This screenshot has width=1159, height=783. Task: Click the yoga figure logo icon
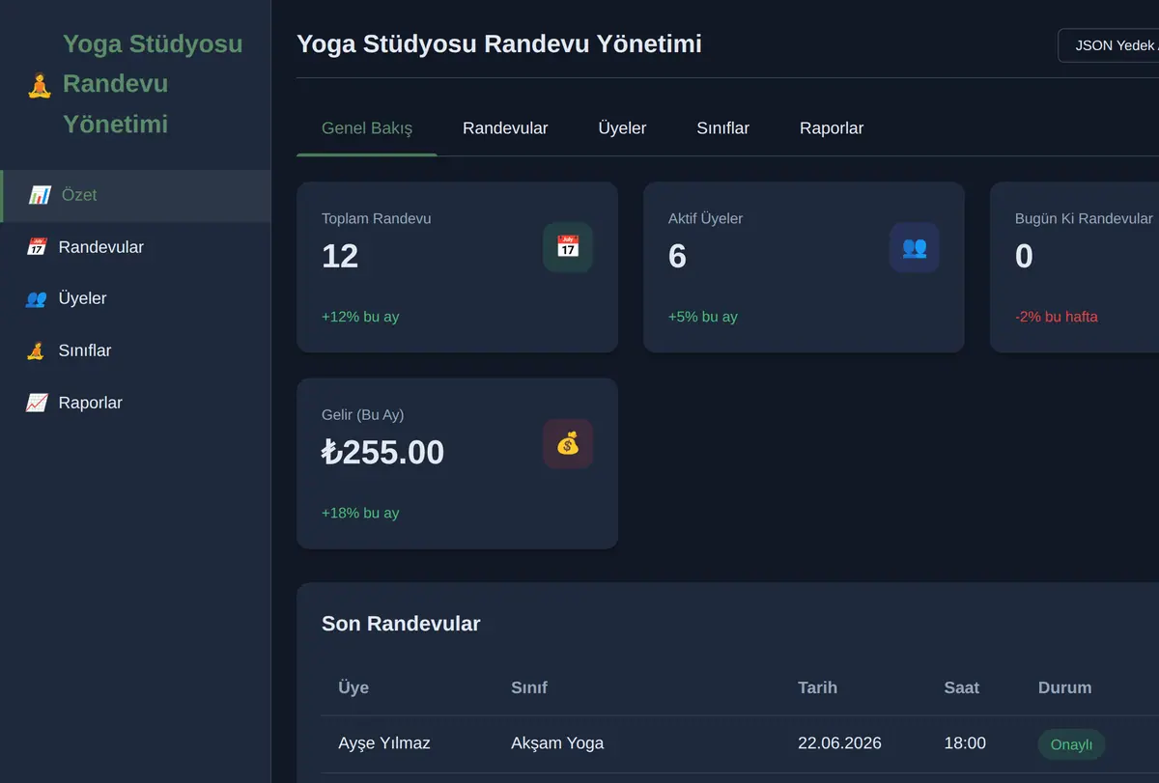[39, 85]
